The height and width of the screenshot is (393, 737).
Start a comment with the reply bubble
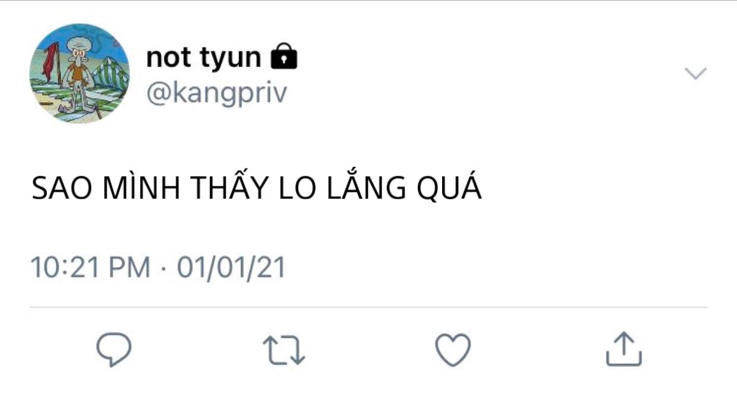113,349
